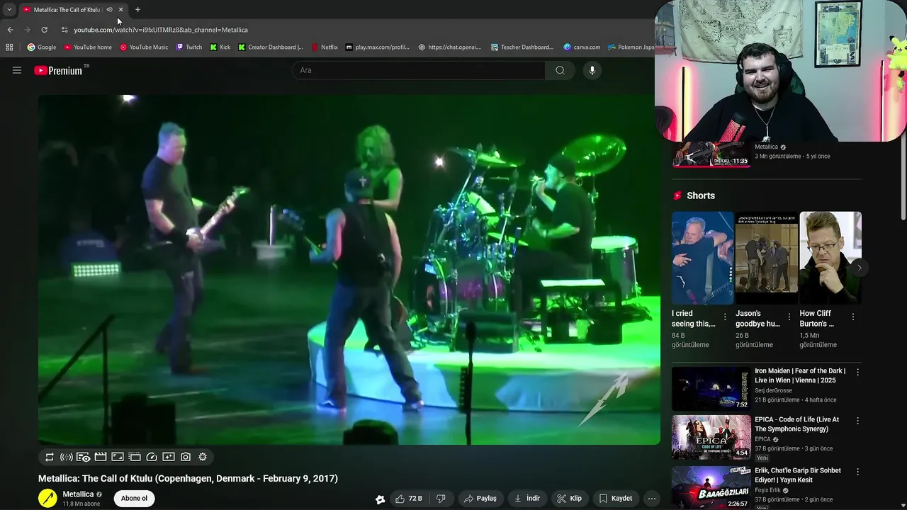Open more actions three-dots beside Kaydet
This screenshot has height=510, width=907.
coord(652,499)
